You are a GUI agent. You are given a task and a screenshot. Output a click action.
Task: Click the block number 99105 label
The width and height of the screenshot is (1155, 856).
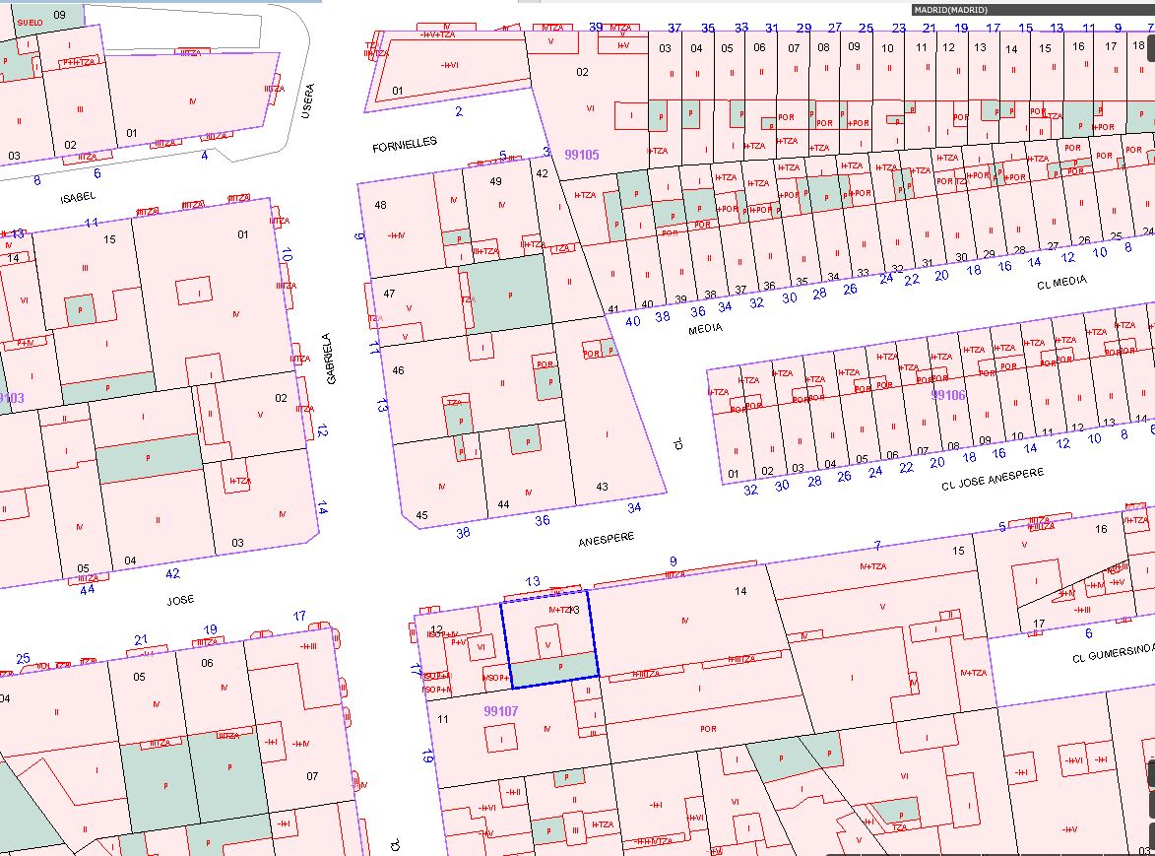[x=582, y=155]
